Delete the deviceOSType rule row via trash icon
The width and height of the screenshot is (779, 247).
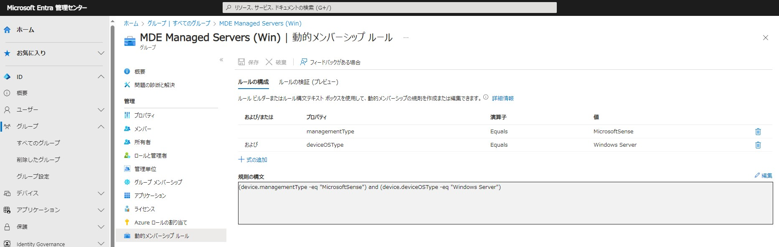[x=758, y=145]
